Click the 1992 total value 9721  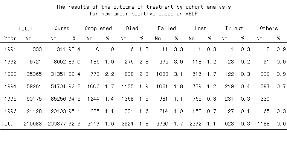[36, 62]
